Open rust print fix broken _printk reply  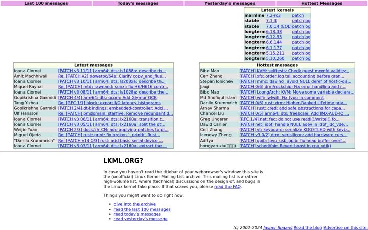click(109, 135)
